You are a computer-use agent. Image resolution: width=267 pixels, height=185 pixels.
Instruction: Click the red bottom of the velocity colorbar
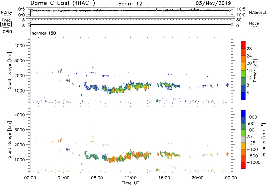[x=243, y=165]
